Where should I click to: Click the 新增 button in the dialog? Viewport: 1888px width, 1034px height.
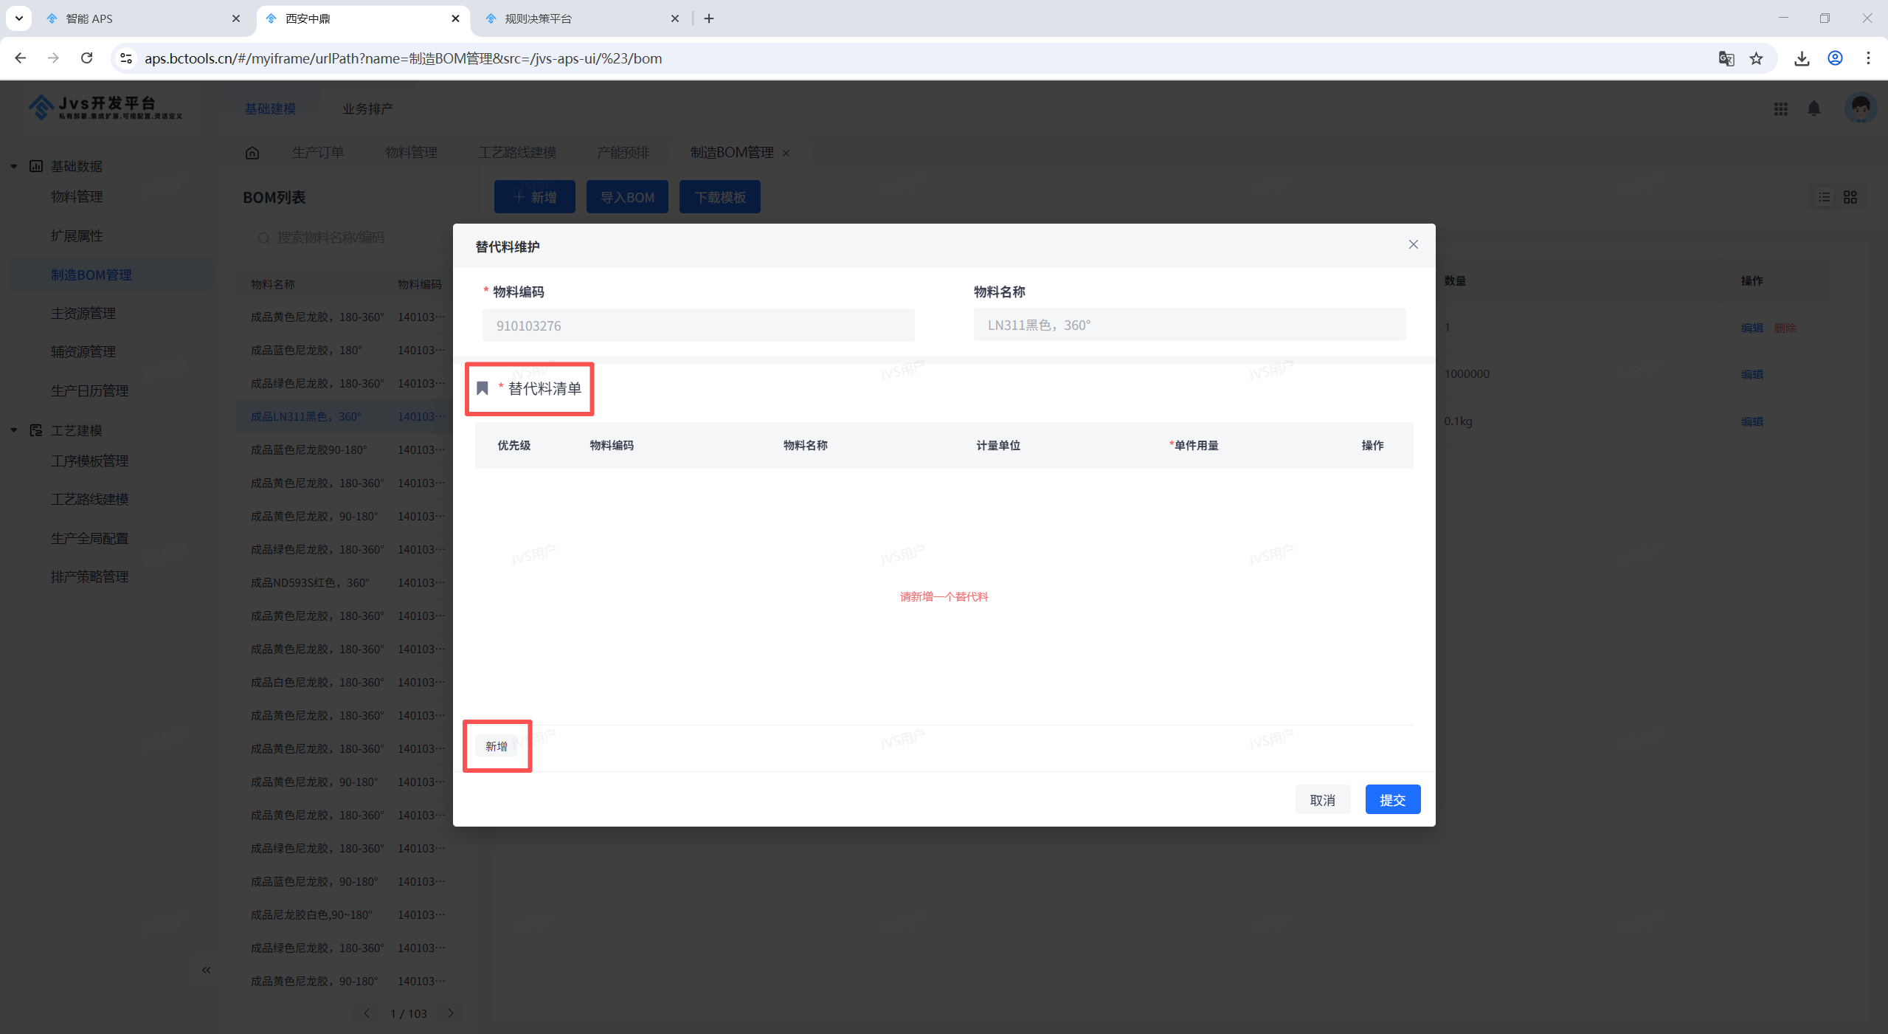coord(497,746)
